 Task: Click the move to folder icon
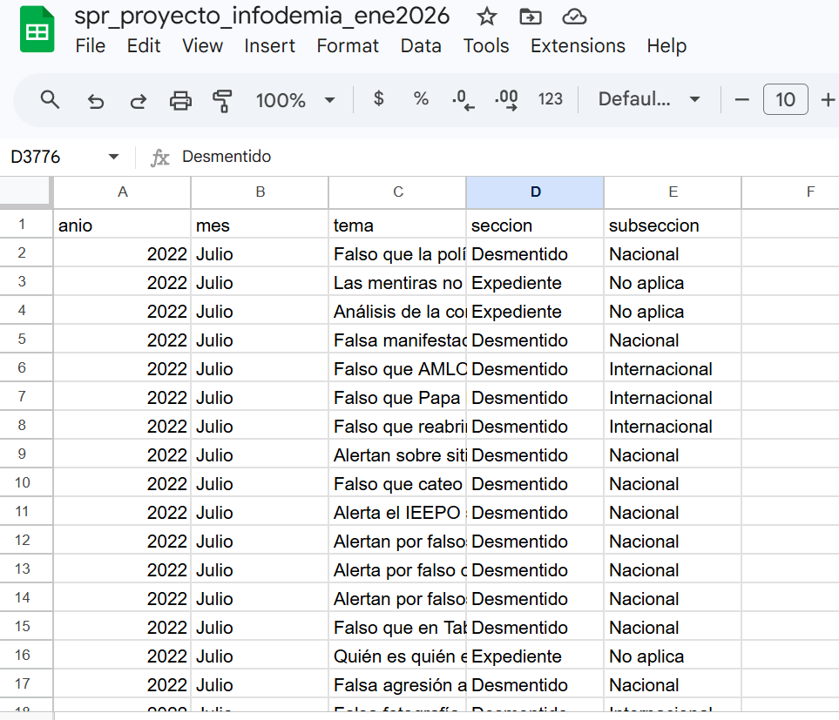[x=529, y=17]
